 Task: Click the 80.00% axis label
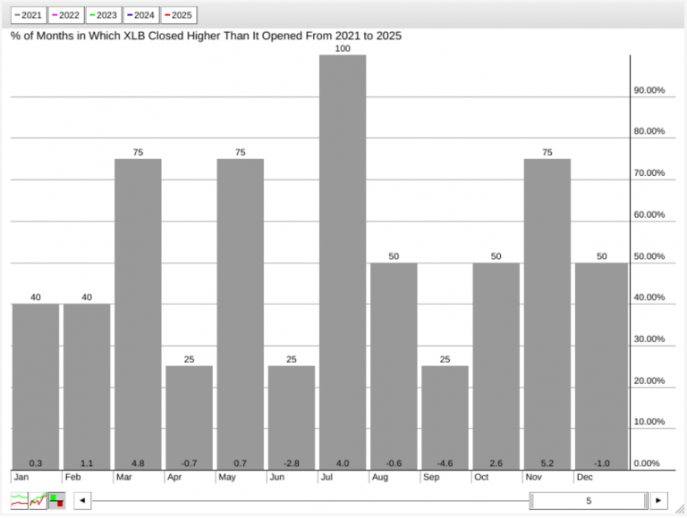[649, 131]
